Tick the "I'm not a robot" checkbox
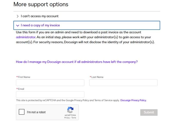Viewport: 185px width, 124px height. 22,112
